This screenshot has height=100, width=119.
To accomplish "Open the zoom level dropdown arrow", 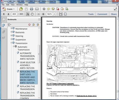I will pyautogui.click(x=54, y=14).
